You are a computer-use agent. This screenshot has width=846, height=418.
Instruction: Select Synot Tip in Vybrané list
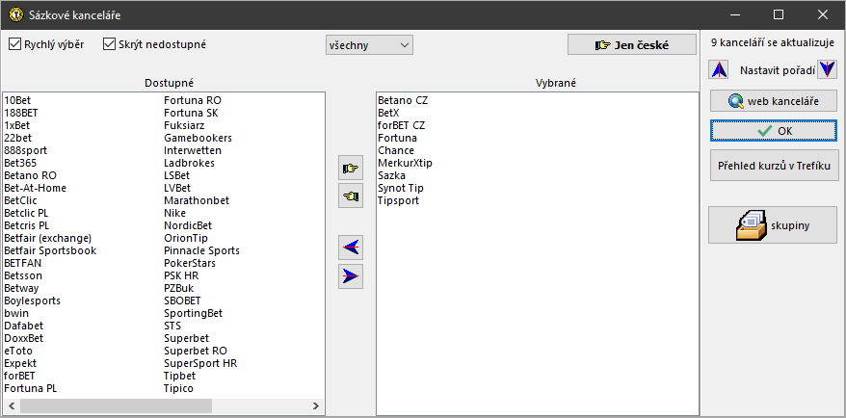click(401, 188)
